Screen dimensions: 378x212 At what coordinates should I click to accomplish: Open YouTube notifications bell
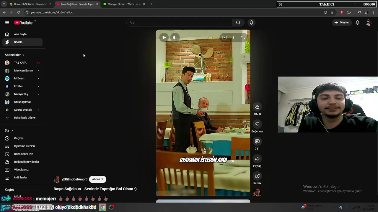tap(357, 22)
